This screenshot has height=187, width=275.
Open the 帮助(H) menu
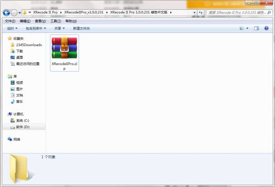tap(71, 21)
